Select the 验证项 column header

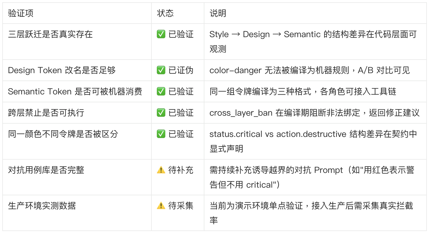(x=21, y=13)
